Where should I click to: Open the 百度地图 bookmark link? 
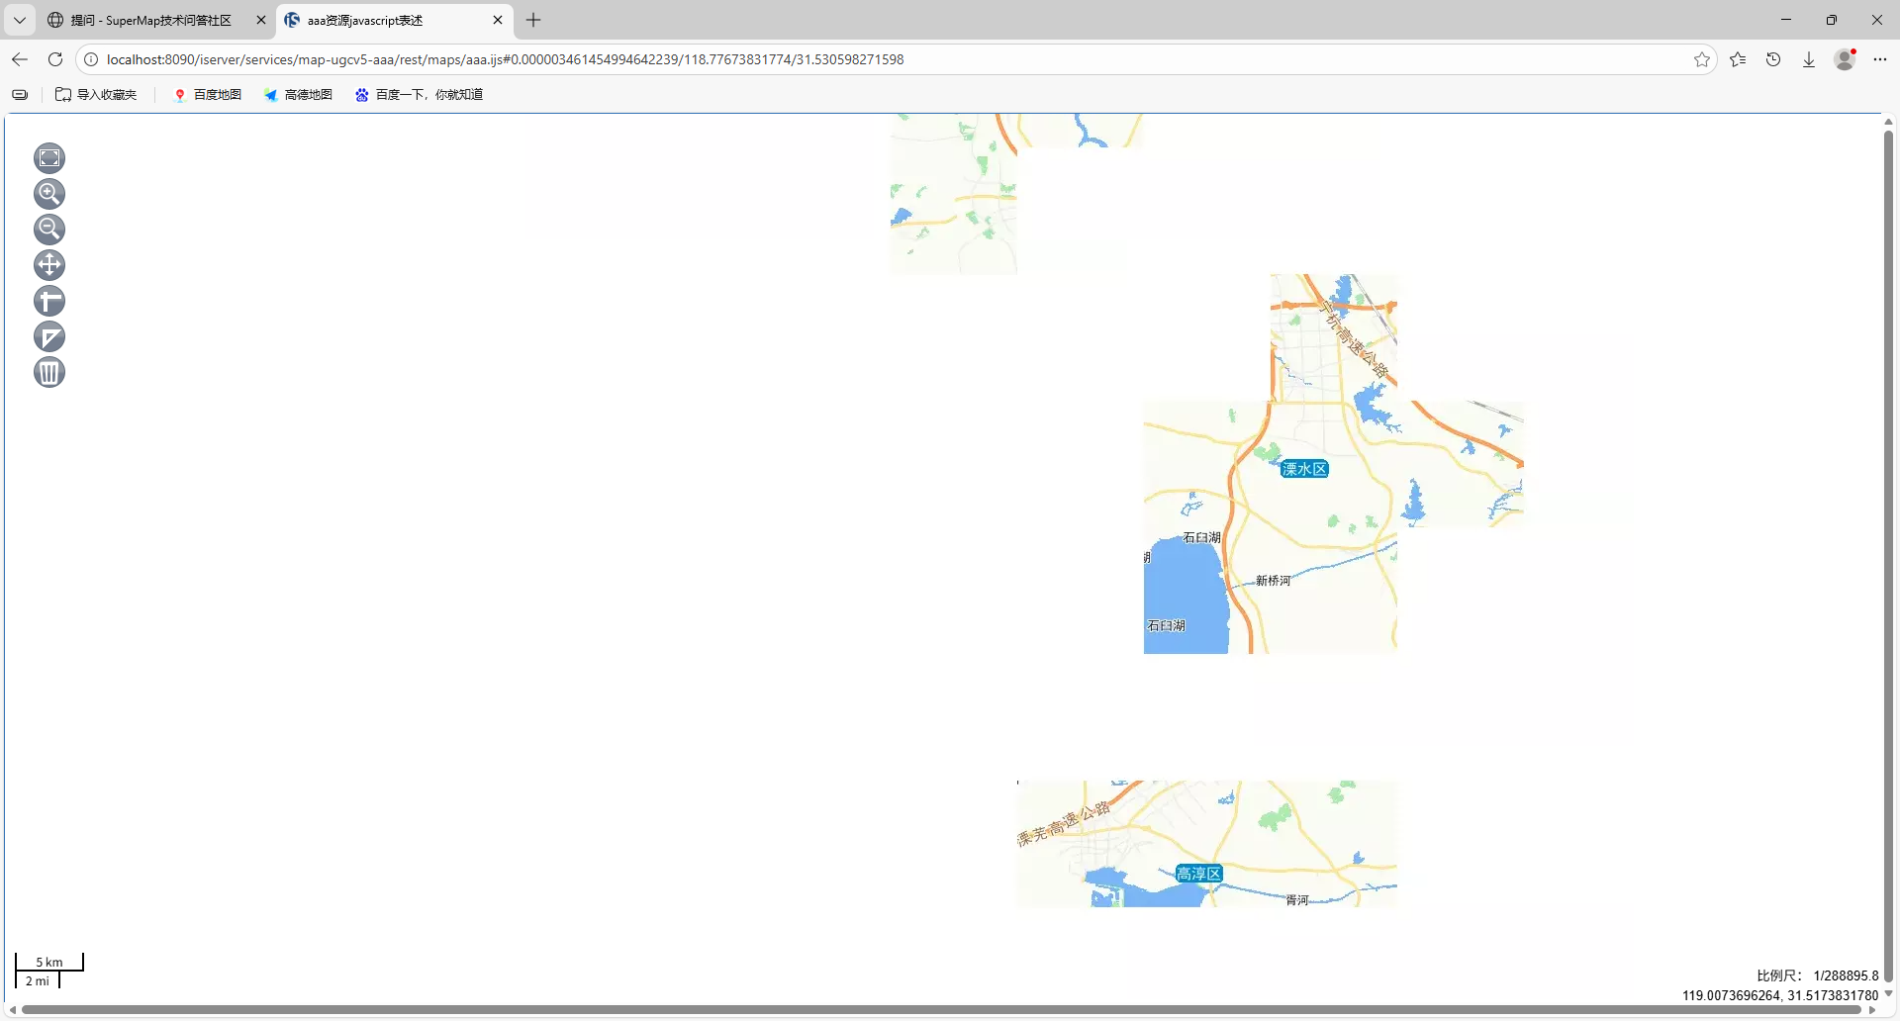pos(208,95)
